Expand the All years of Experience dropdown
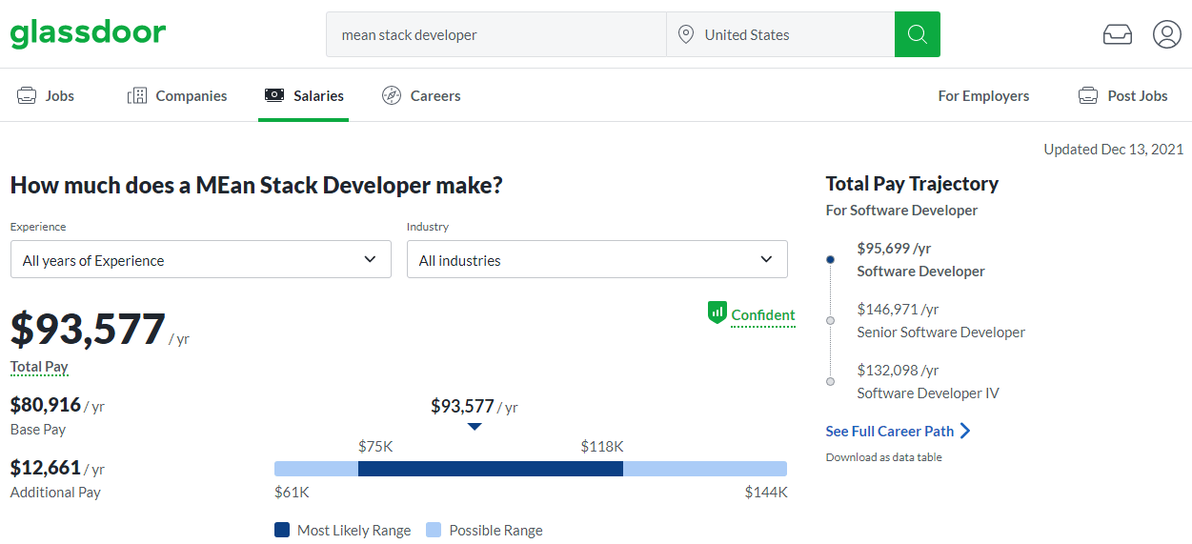 (x=200, y=259)
